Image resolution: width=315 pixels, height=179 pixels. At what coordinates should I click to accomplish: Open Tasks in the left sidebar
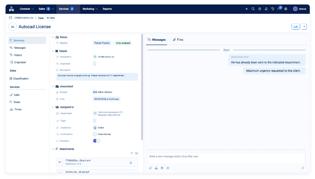(x=15, y=102)
